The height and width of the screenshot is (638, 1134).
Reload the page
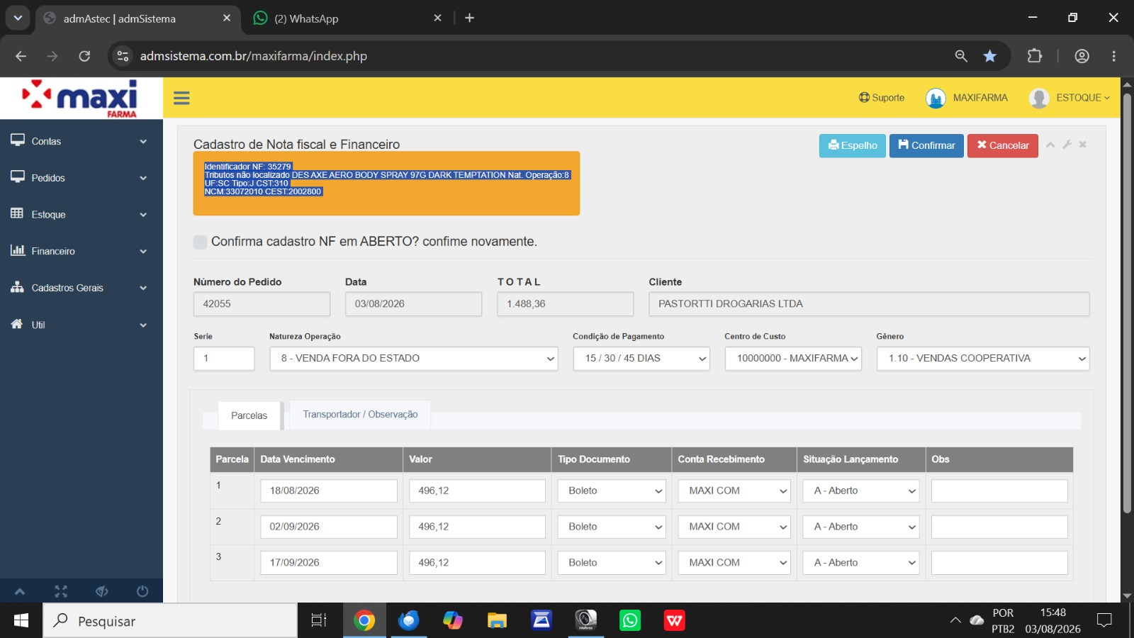click(x=84, y=56)
